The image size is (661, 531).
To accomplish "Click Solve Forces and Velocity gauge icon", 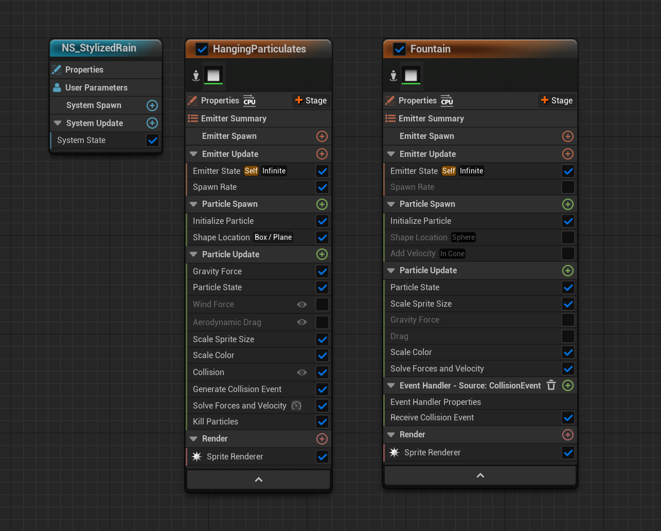I will [x=296, y=405].
